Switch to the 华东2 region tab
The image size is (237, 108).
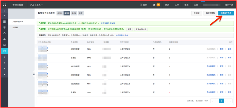click(x=67, y=13)
